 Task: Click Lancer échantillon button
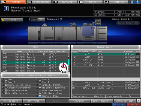click(128, 23)
